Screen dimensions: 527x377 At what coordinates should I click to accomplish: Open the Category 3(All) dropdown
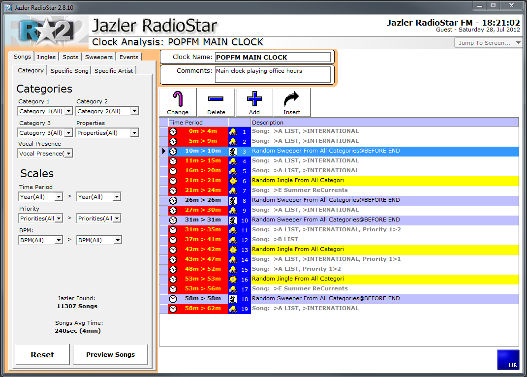pyautogui.click(x=68, y=133)
